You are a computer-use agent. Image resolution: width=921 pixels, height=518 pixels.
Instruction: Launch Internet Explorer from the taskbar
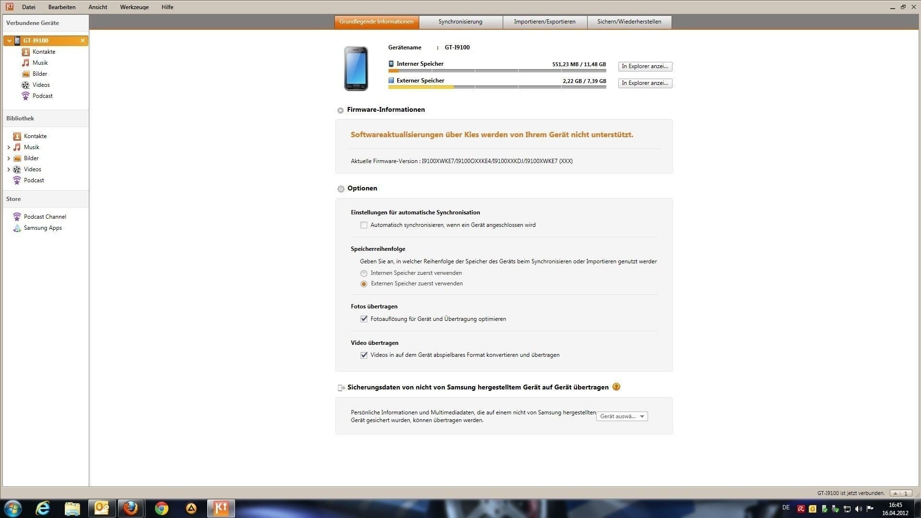pos(43,508)
